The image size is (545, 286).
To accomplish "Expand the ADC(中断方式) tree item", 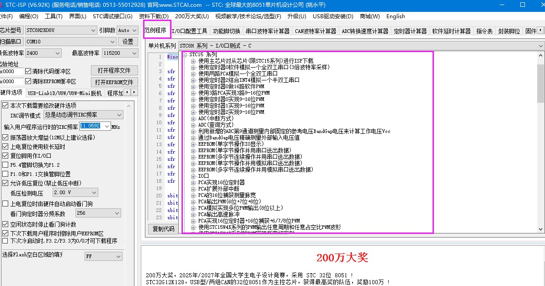I will (x=193, y=118).
